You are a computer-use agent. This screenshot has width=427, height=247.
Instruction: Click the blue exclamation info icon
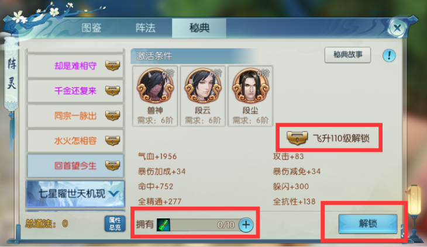pos(389,55)
